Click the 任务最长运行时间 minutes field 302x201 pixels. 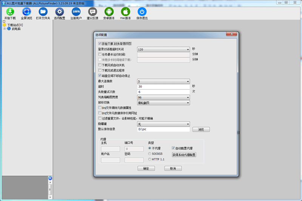click(x=163, y=55)
